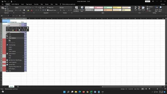Open the mini toolbar font name dropdown
This screenshot has height=94, width=167.
click(x=11, y=28)
